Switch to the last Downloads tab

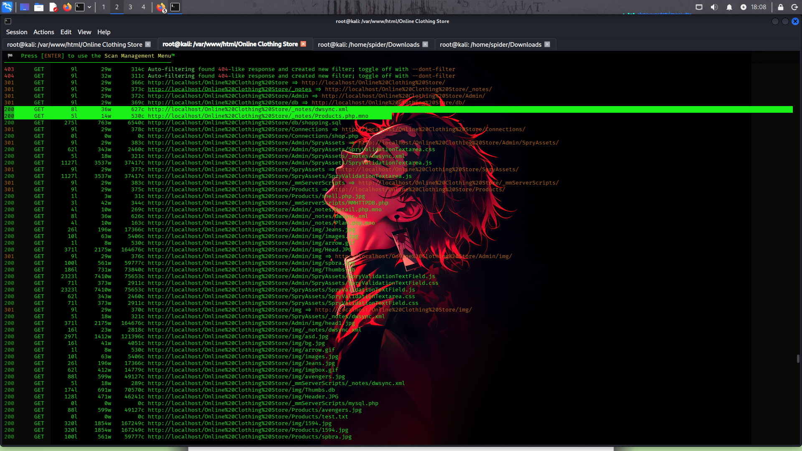(490, 44)
